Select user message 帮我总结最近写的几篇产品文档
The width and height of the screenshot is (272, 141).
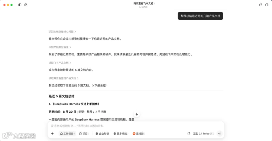(x=200, y=16)
